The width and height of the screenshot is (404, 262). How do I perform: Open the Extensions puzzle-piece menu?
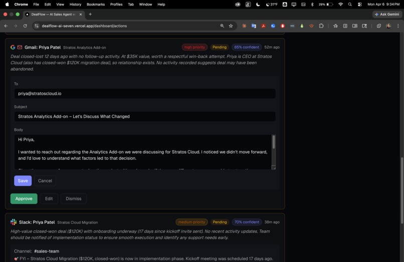coord(321,26)
